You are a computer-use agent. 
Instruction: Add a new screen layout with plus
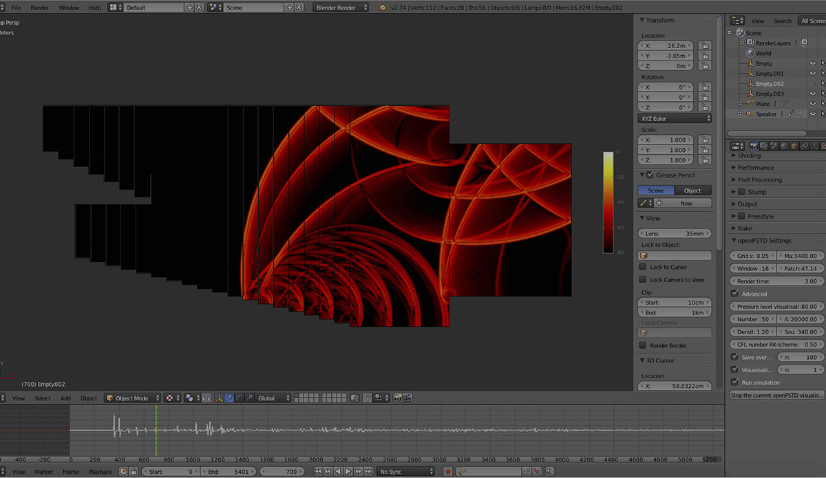[189, 8]
